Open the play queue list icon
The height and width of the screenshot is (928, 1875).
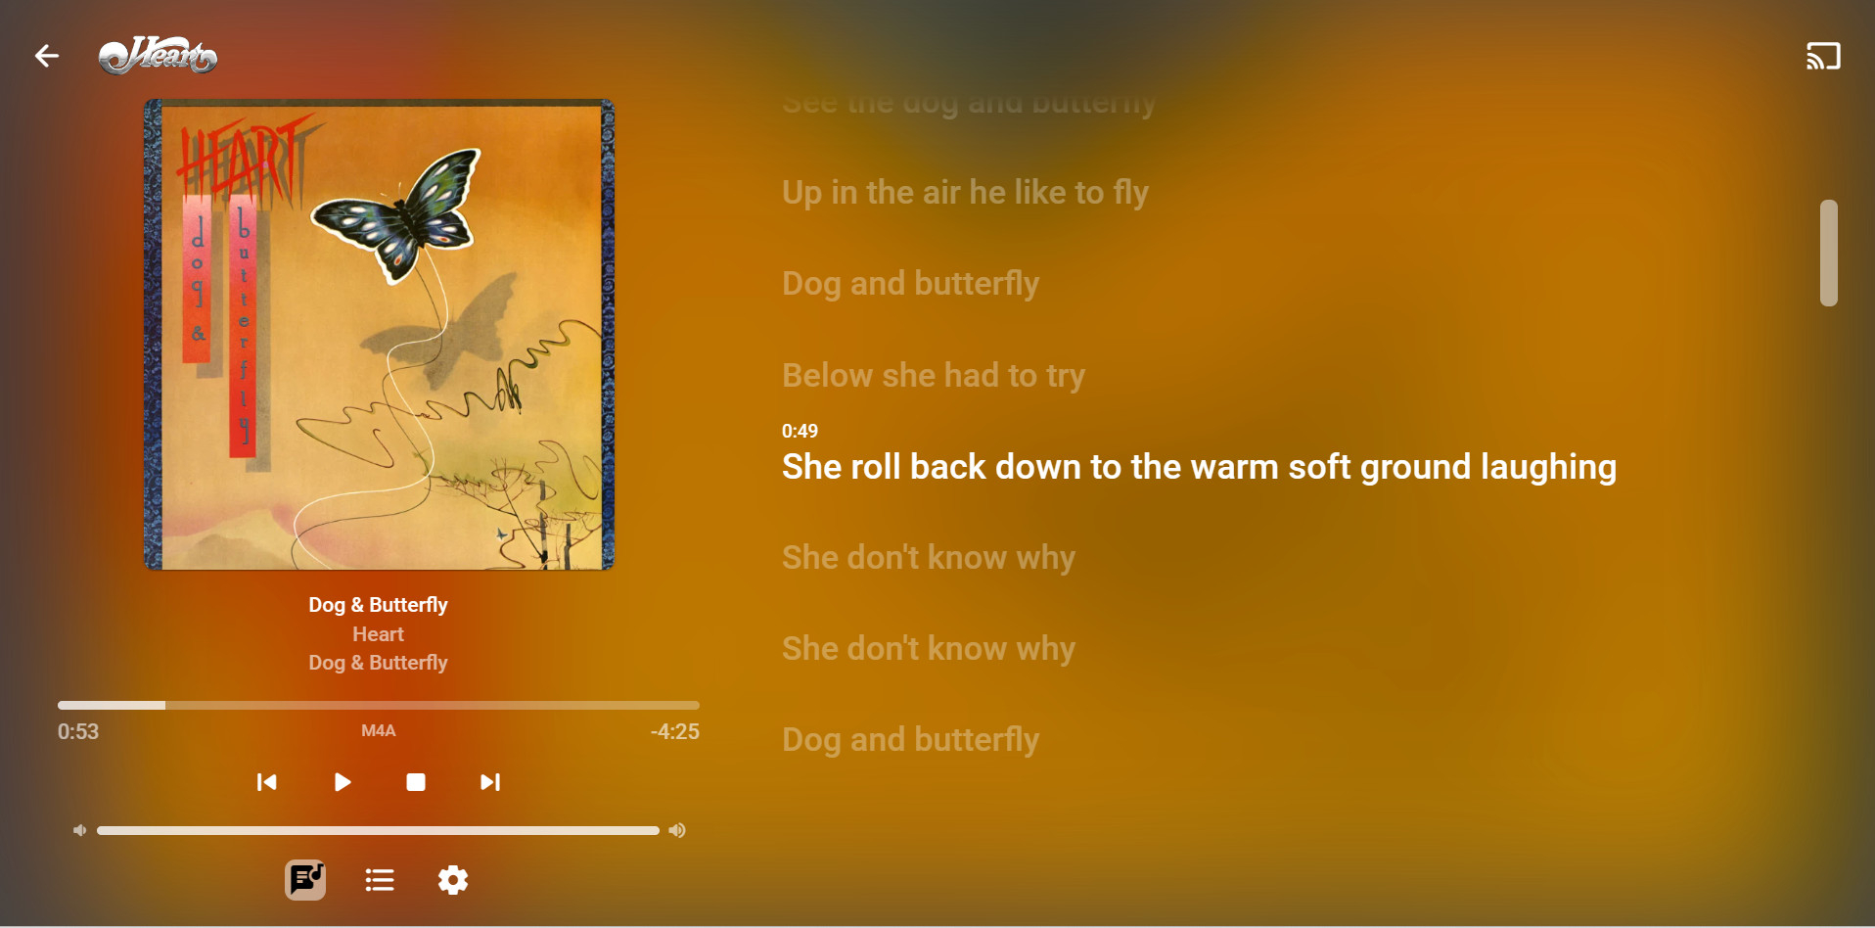[380, 880]
